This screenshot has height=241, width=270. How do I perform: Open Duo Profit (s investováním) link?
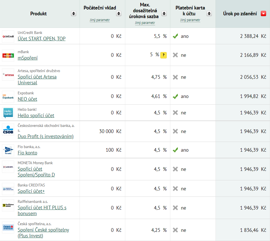[x=46, y=136]
